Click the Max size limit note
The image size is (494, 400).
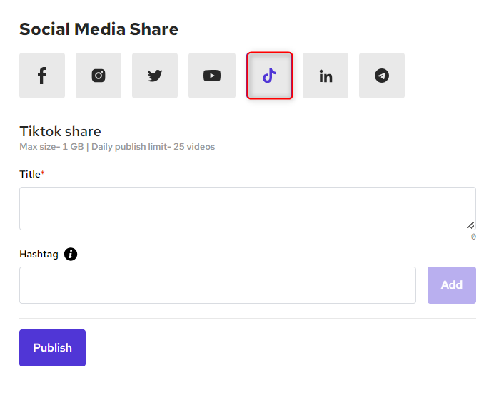117,147
